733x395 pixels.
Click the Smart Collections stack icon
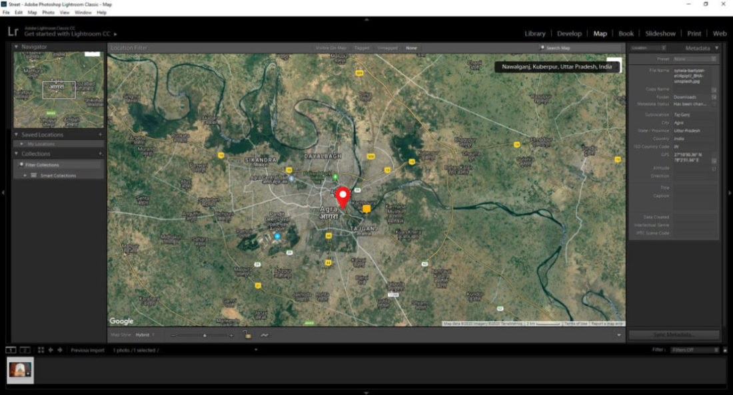tap(34, 176)
